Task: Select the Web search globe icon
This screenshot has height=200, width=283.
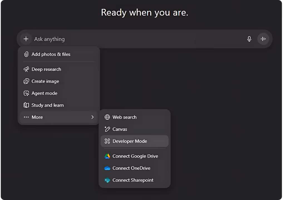Action: [107, 117]
